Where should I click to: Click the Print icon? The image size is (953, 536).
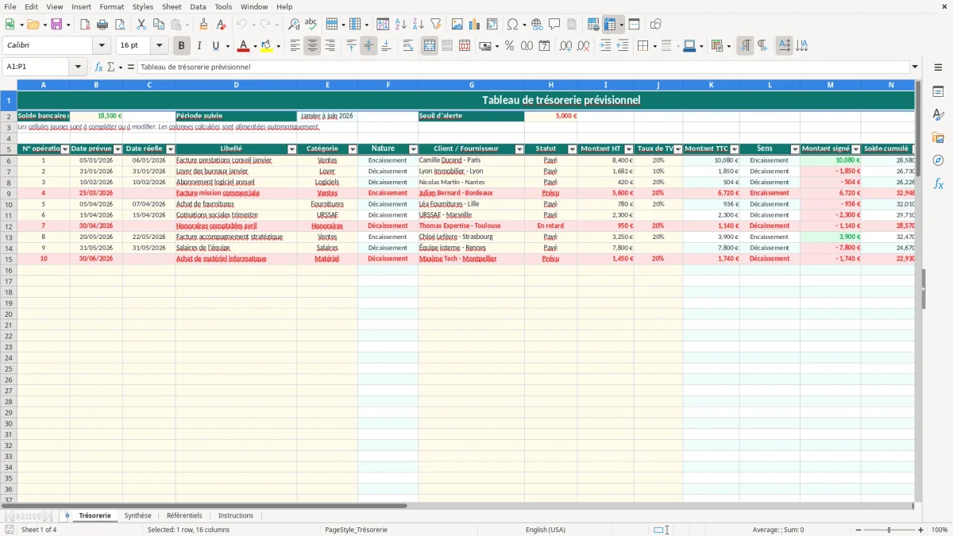[x=102, y=25]
